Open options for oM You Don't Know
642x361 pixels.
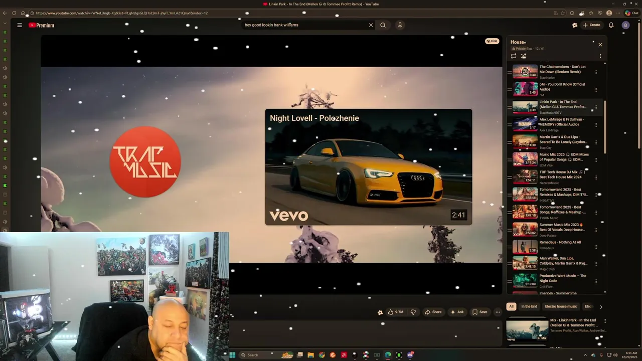point(596,90)
